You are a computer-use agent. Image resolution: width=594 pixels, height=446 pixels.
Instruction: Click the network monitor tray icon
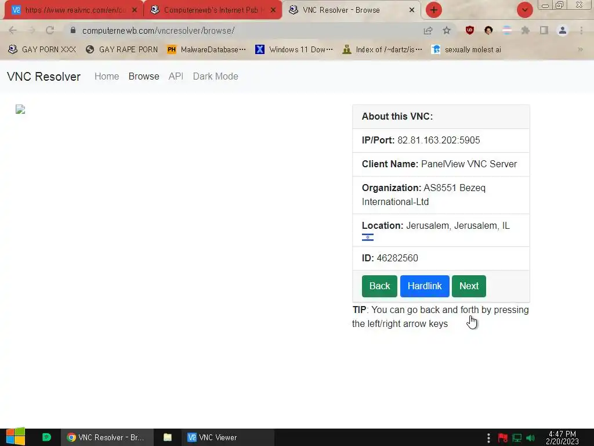coord(517,438)
